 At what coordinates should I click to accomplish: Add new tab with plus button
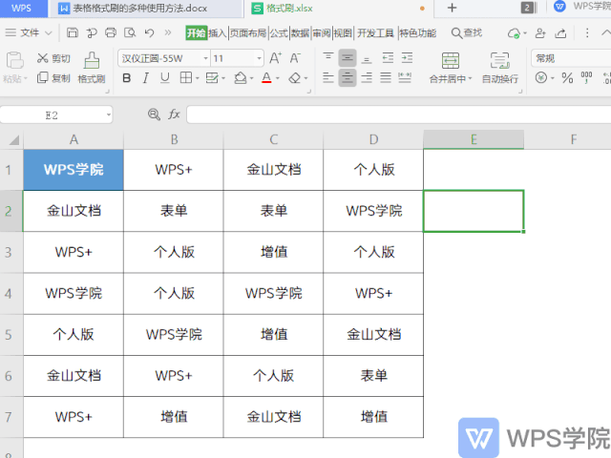pos(452,8)
